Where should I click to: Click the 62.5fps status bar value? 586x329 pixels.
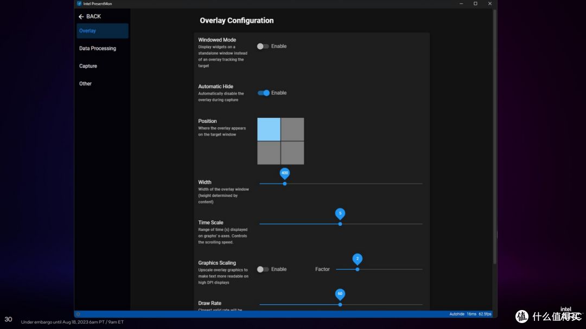point(485,314)
